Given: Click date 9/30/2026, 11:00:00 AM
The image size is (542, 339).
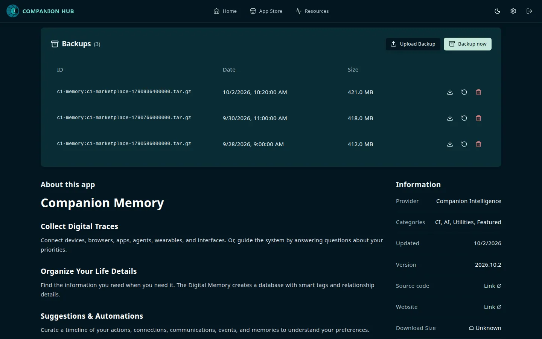Looking at the screenshot, I should tap(255, 118).
